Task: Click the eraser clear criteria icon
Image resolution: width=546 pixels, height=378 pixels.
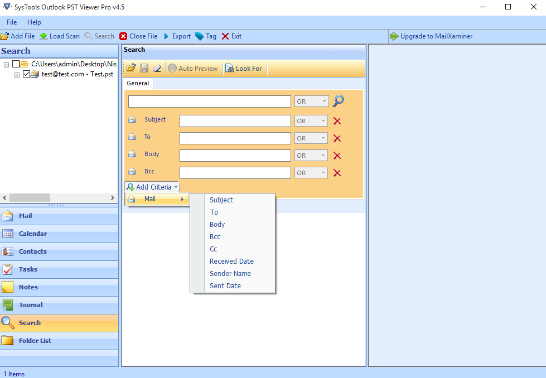Action: 157,68
